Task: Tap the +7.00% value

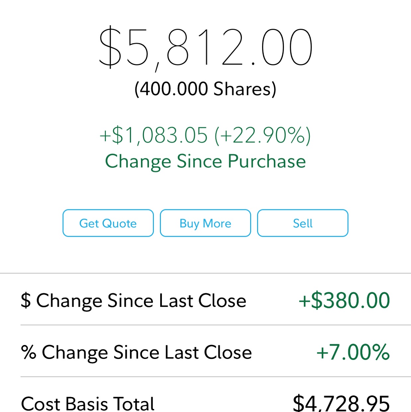Action: [353, 352]
